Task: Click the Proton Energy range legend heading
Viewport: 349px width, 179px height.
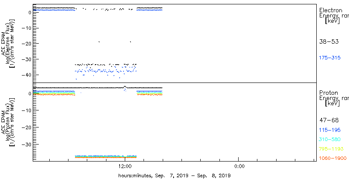Action: pyautogui.click(x=334, y=98)
